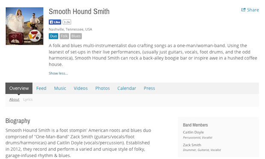
Task: Click the 3.2k like count bubble
Action: click(67, 22)
